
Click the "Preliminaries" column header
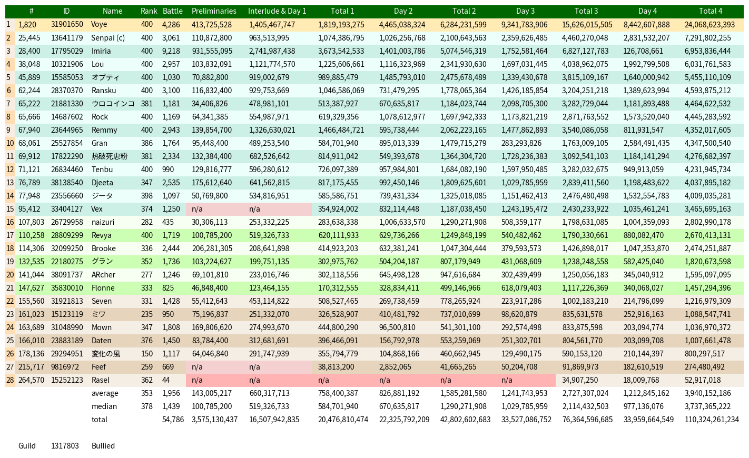(x=214, y=11)
